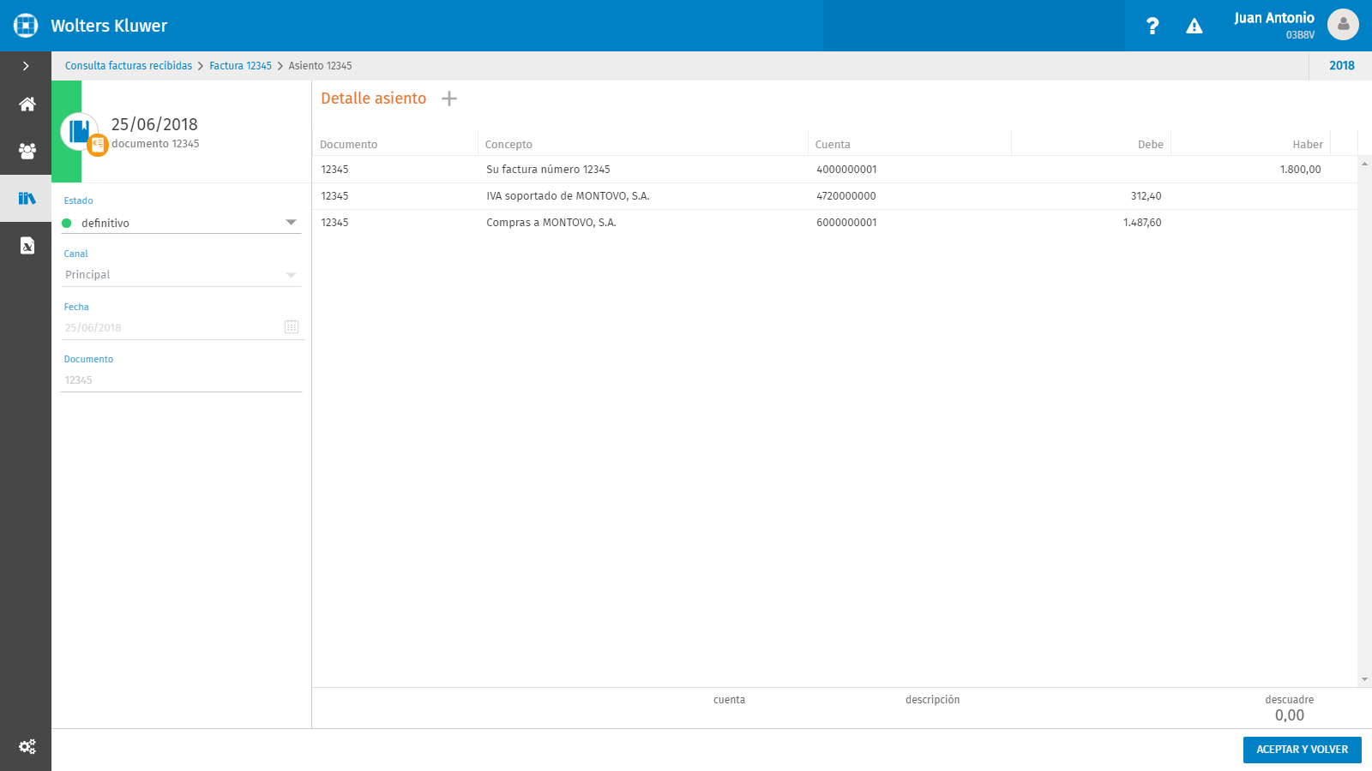Select the 2018 fiscal year selector
Viewport: 1372px width, 771px height.
tap(1342, 66)
